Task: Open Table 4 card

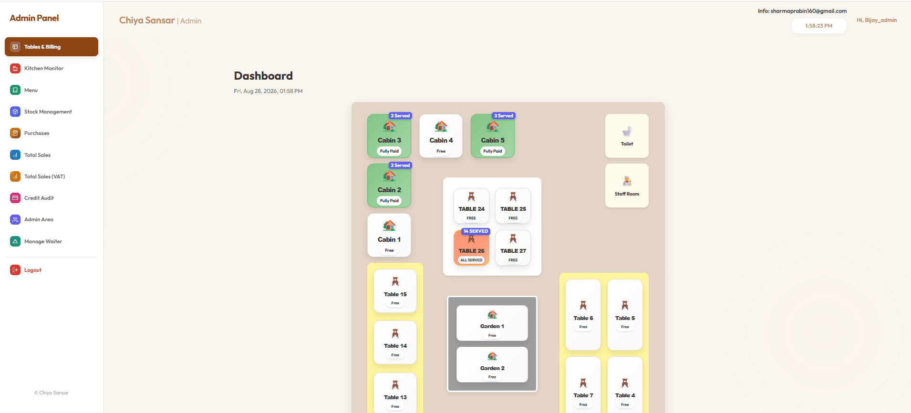Action: pyautogui.click(x=625, y=385)
